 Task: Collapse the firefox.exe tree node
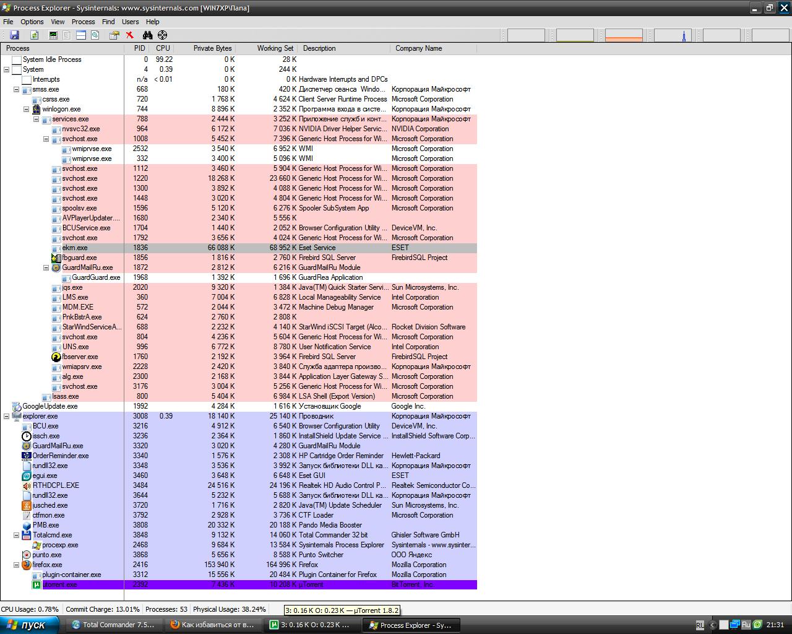pos(17,565)
